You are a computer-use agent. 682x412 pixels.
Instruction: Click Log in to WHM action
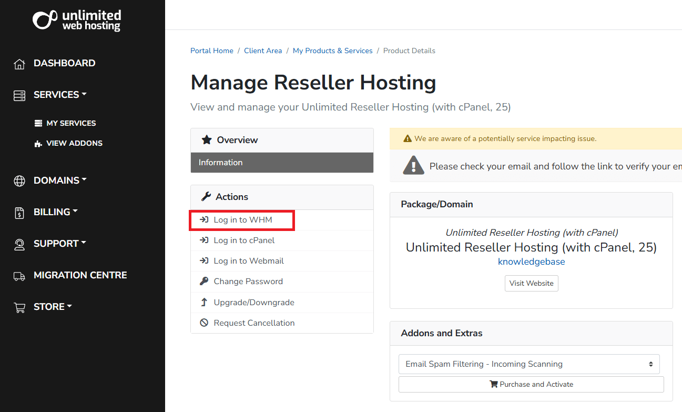pyautogui.click(x=282, y=220)
